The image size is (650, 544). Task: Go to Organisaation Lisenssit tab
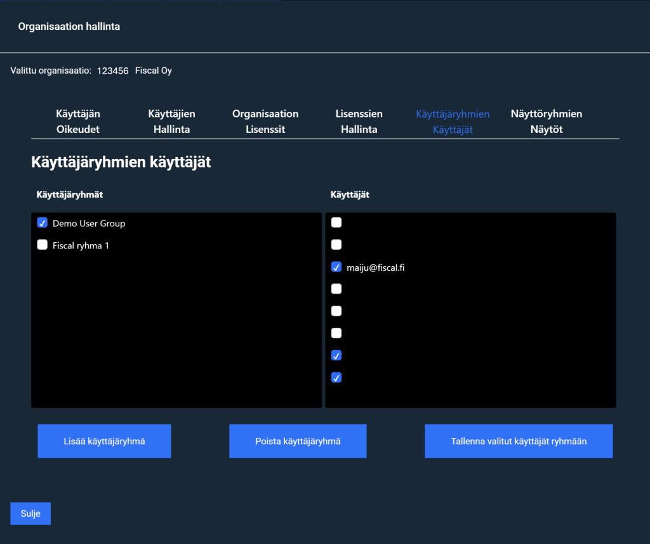coord(265,121)
